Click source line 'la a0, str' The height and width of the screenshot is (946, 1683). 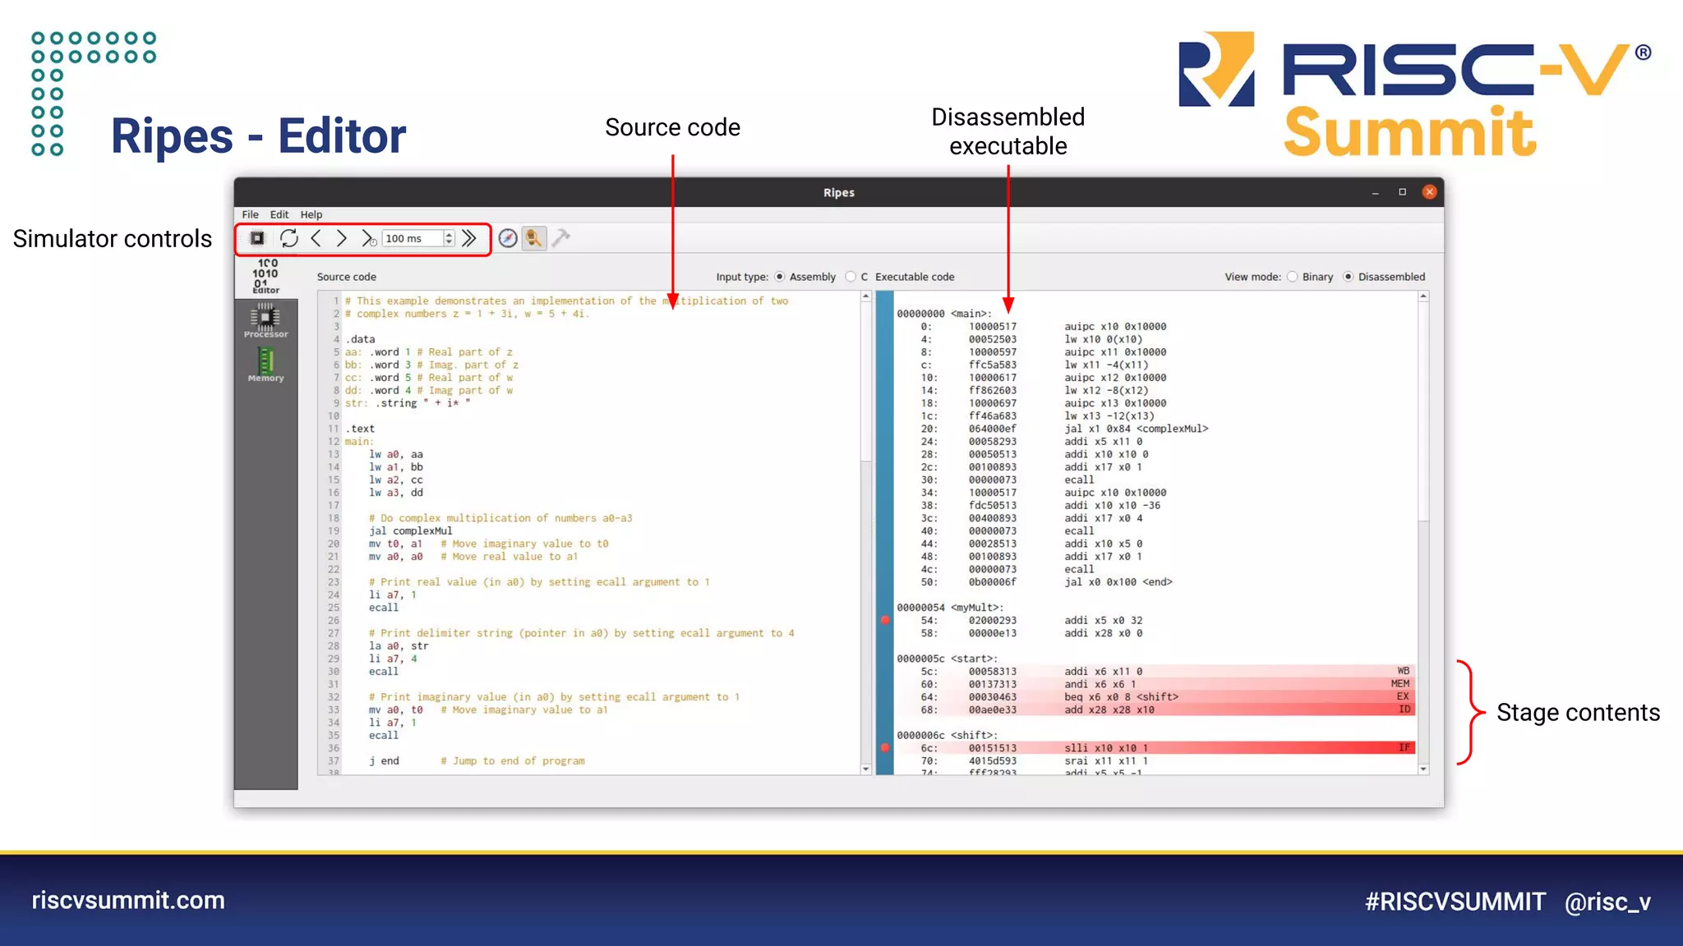(x=399, y=645)
